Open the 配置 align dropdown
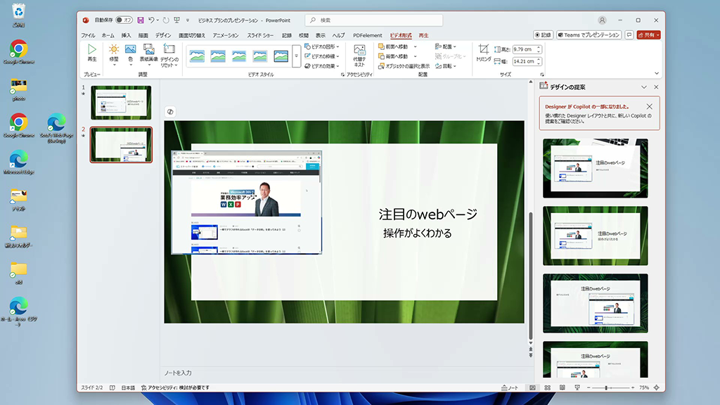The image size is (720, 405). tap(445, 47)
